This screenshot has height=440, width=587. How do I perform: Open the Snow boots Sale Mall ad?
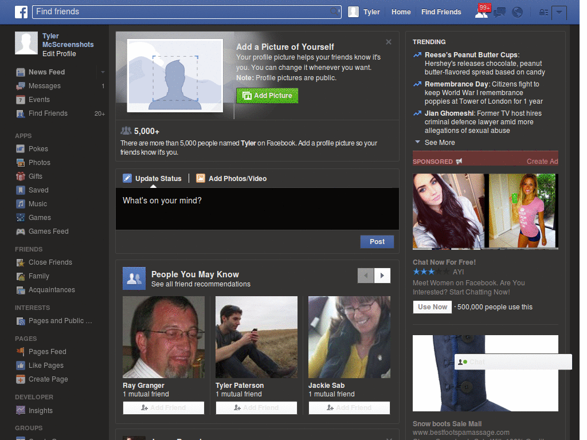tap(447, 424)
